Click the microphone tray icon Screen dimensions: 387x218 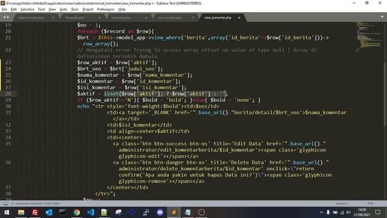[328, 213]
